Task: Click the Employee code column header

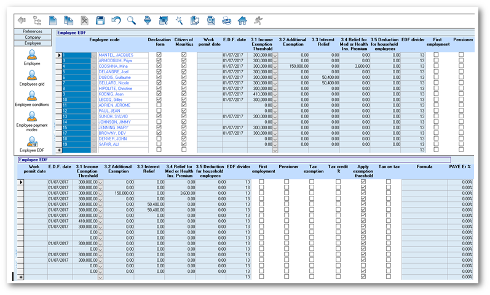Action: tap(105, 40)
